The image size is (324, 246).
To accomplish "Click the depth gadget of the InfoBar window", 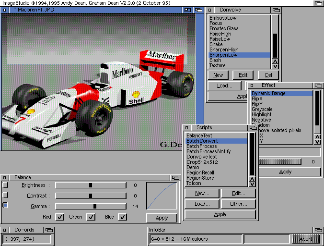I will point(318,230).
